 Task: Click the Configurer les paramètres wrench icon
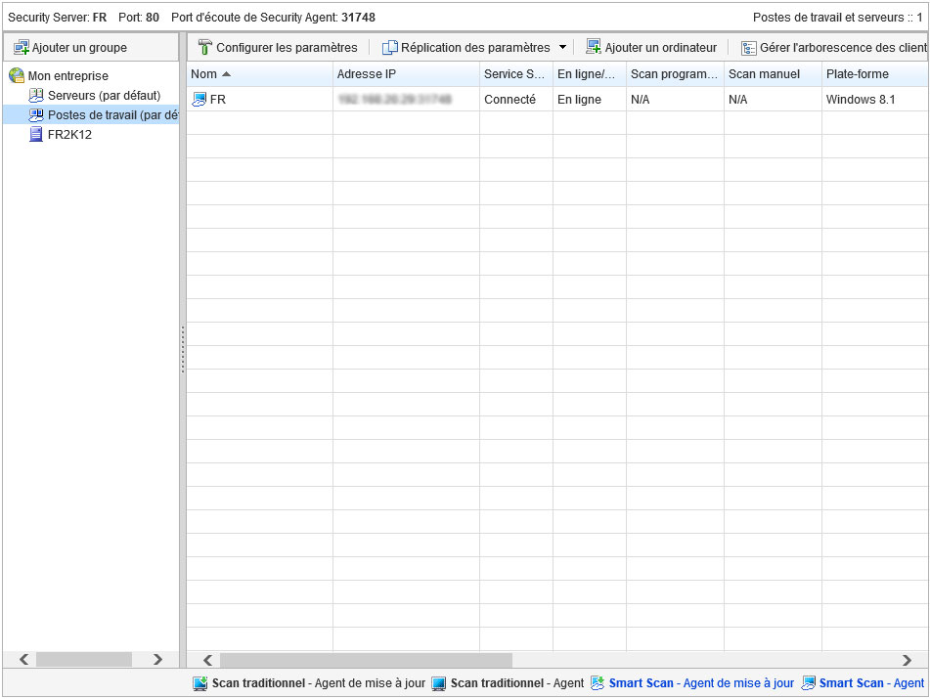[x=204, y=47]
